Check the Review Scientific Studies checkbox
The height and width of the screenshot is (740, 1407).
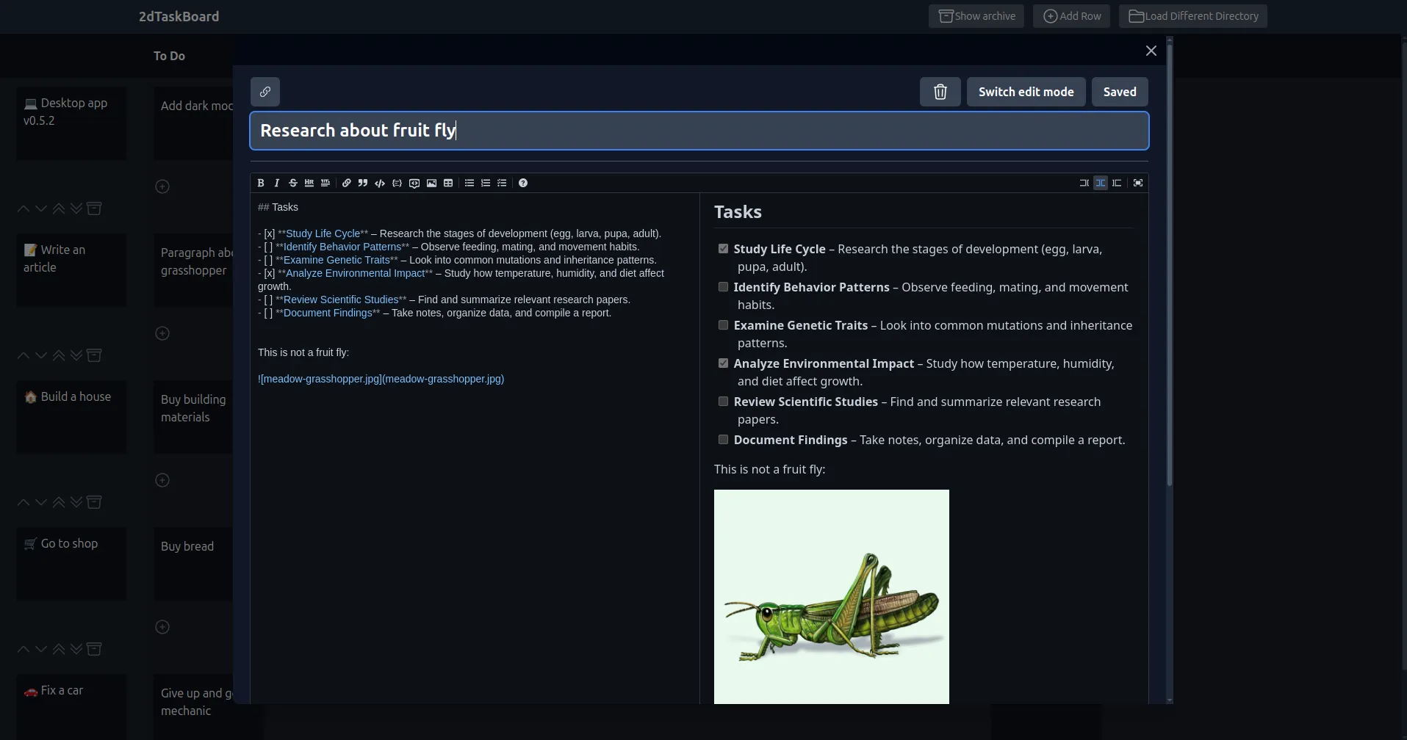(x=724, y=402)
